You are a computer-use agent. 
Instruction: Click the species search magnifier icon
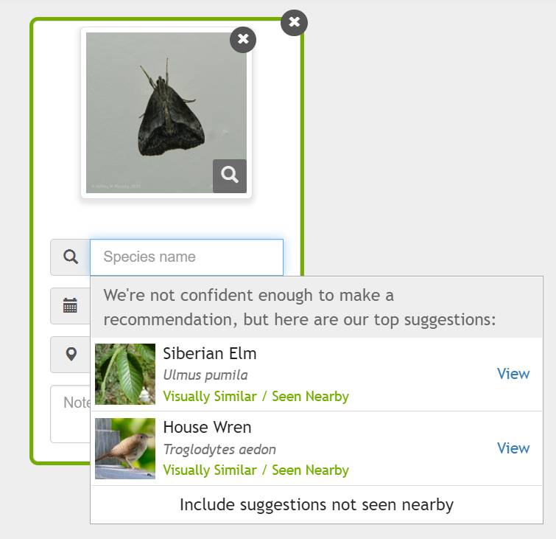pyautogui.click(x=71, y=257)
